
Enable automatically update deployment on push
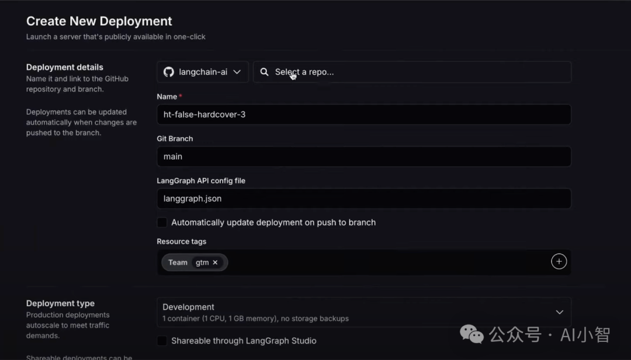click(162, 222)
